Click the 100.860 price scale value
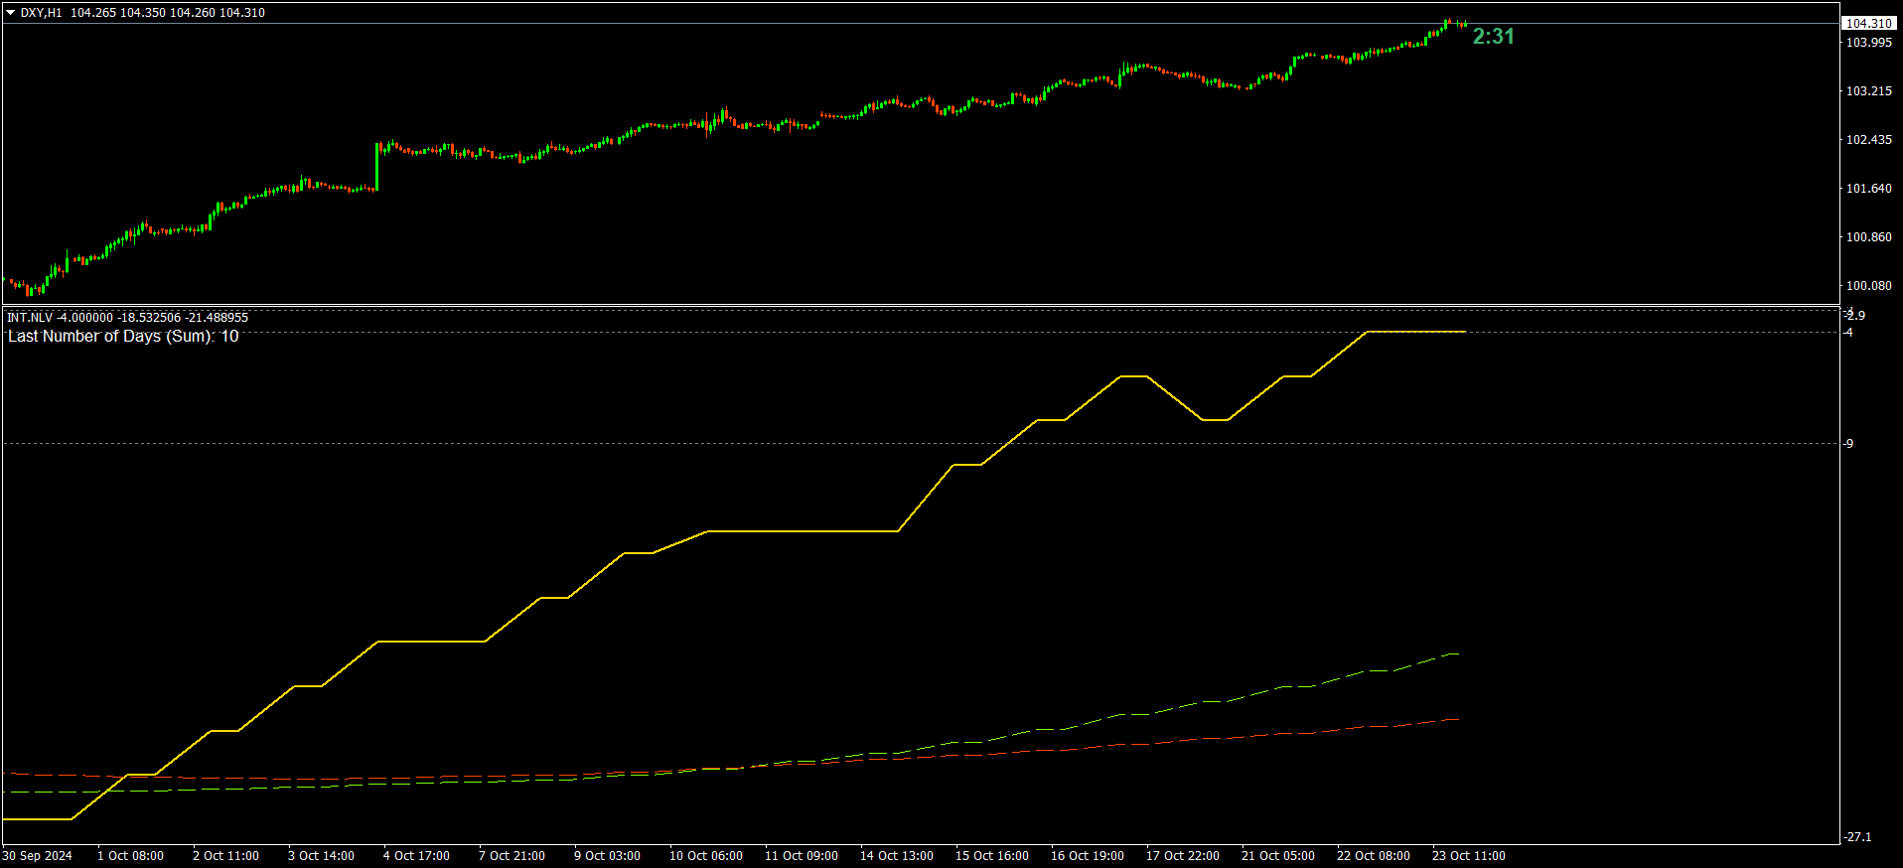The height and width of the screenshot is (868, 1903). pos(1868,237)
